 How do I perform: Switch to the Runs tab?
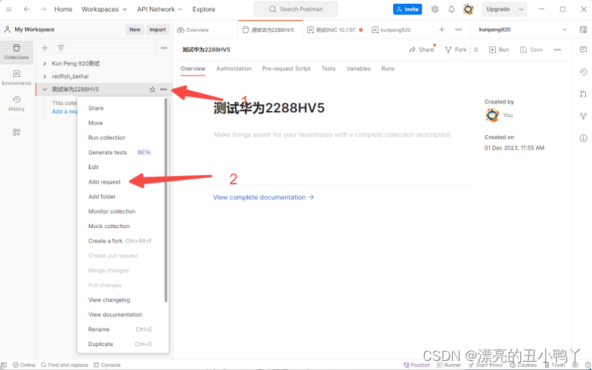pyautogui.click(x=388, y=69)
